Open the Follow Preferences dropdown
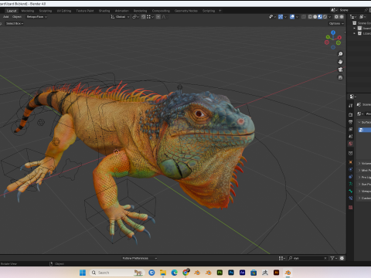 (x=139, y=258)
